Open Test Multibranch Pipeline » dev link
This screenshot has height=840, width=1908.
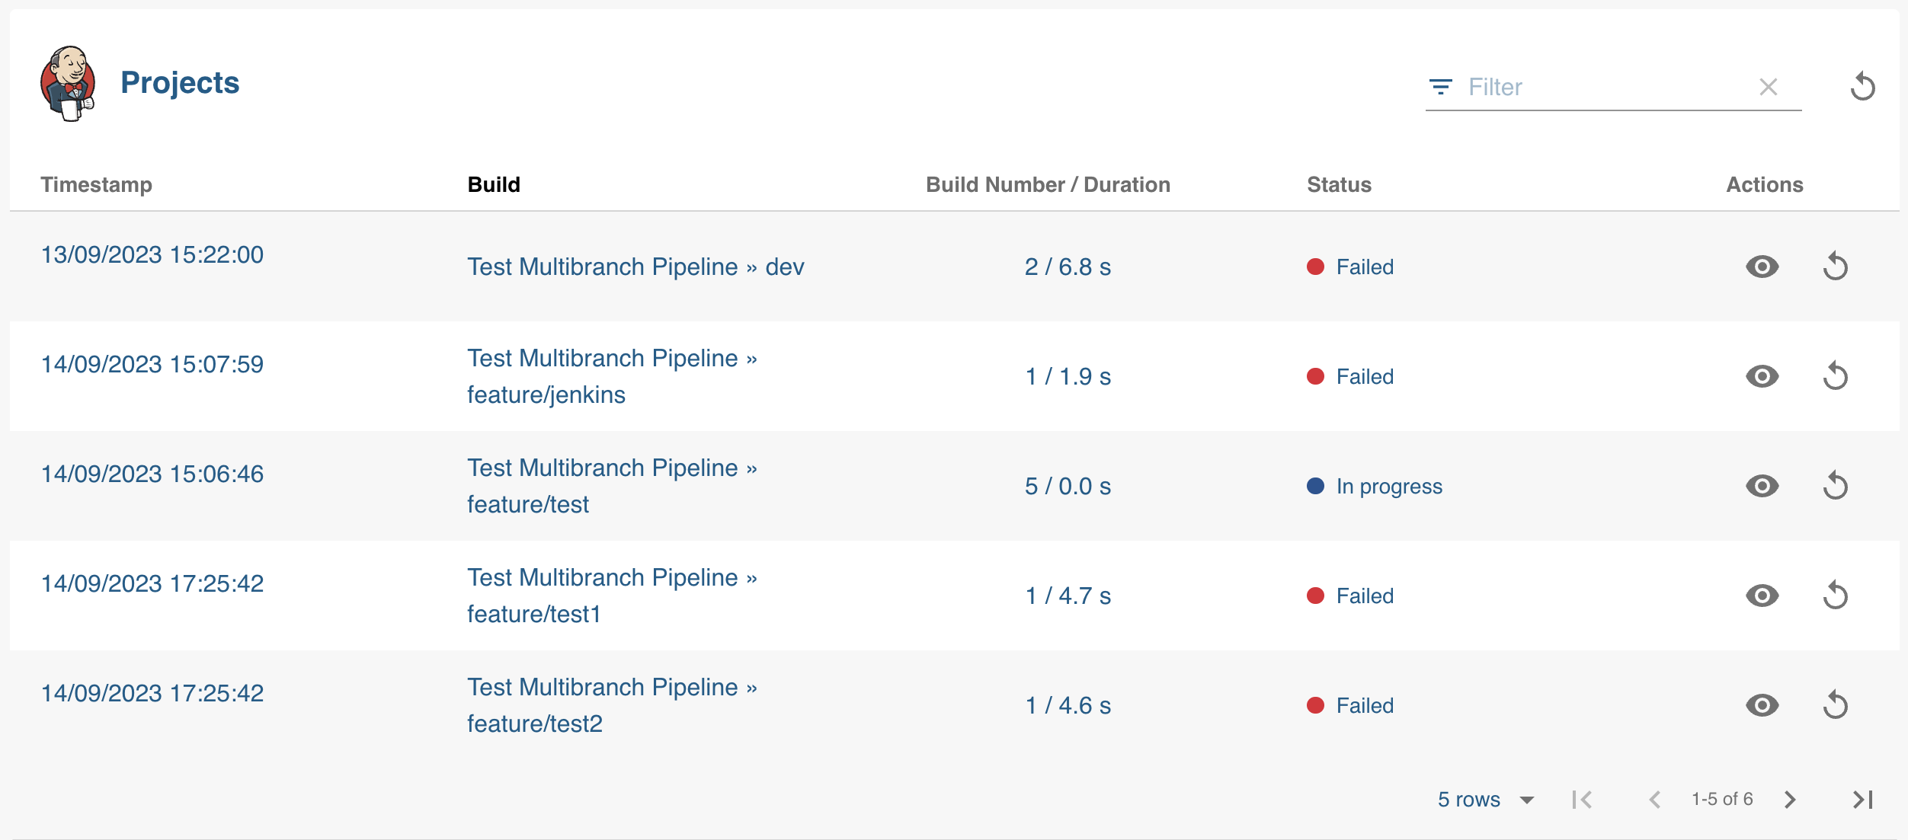[635, 267]
